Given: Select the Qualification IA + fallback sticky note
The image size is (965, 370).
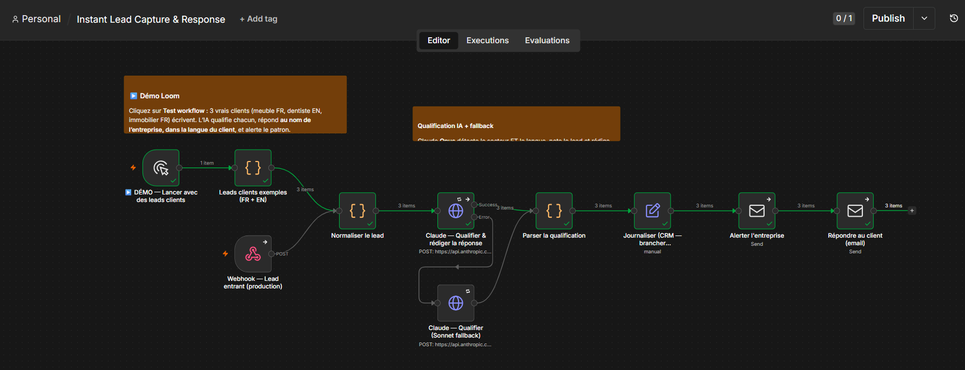Looking at the screenshot, I should pos(516,124).
